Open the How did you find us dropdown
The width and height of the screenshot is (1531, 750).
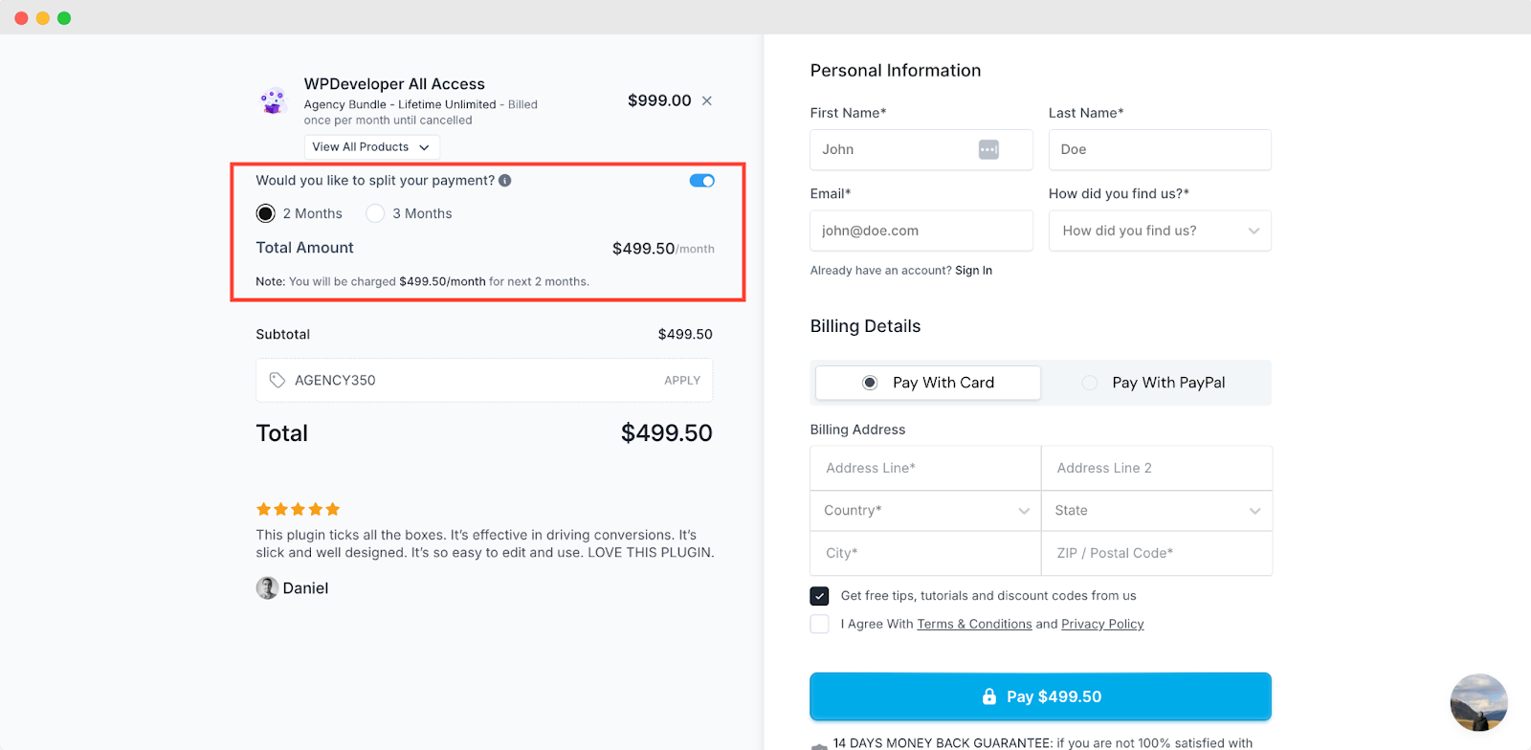click(x=1160, y=231)
